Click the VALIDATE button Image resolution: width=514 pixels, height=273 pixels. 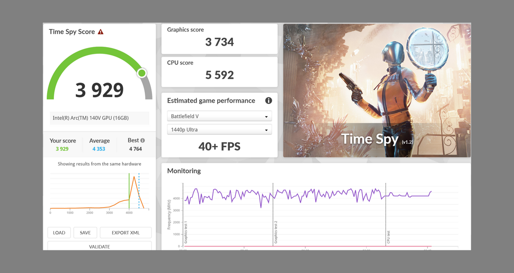[99, 246]
